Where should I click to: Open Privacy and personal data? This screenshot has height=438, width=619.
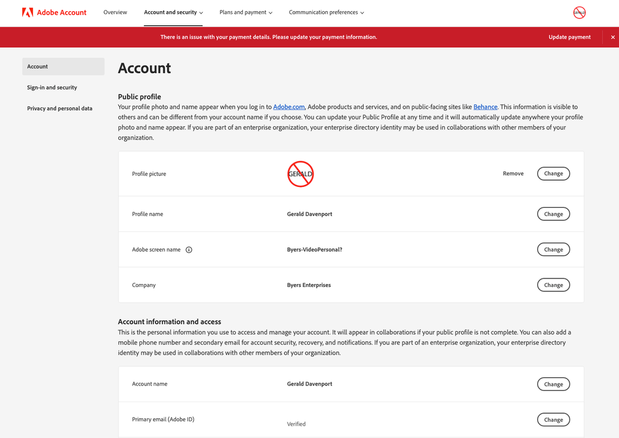[x=59, y=108]
